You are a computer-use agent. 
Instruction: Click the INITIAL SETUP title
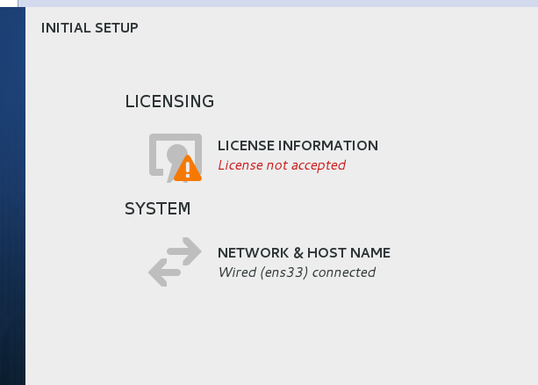(90, 28)
